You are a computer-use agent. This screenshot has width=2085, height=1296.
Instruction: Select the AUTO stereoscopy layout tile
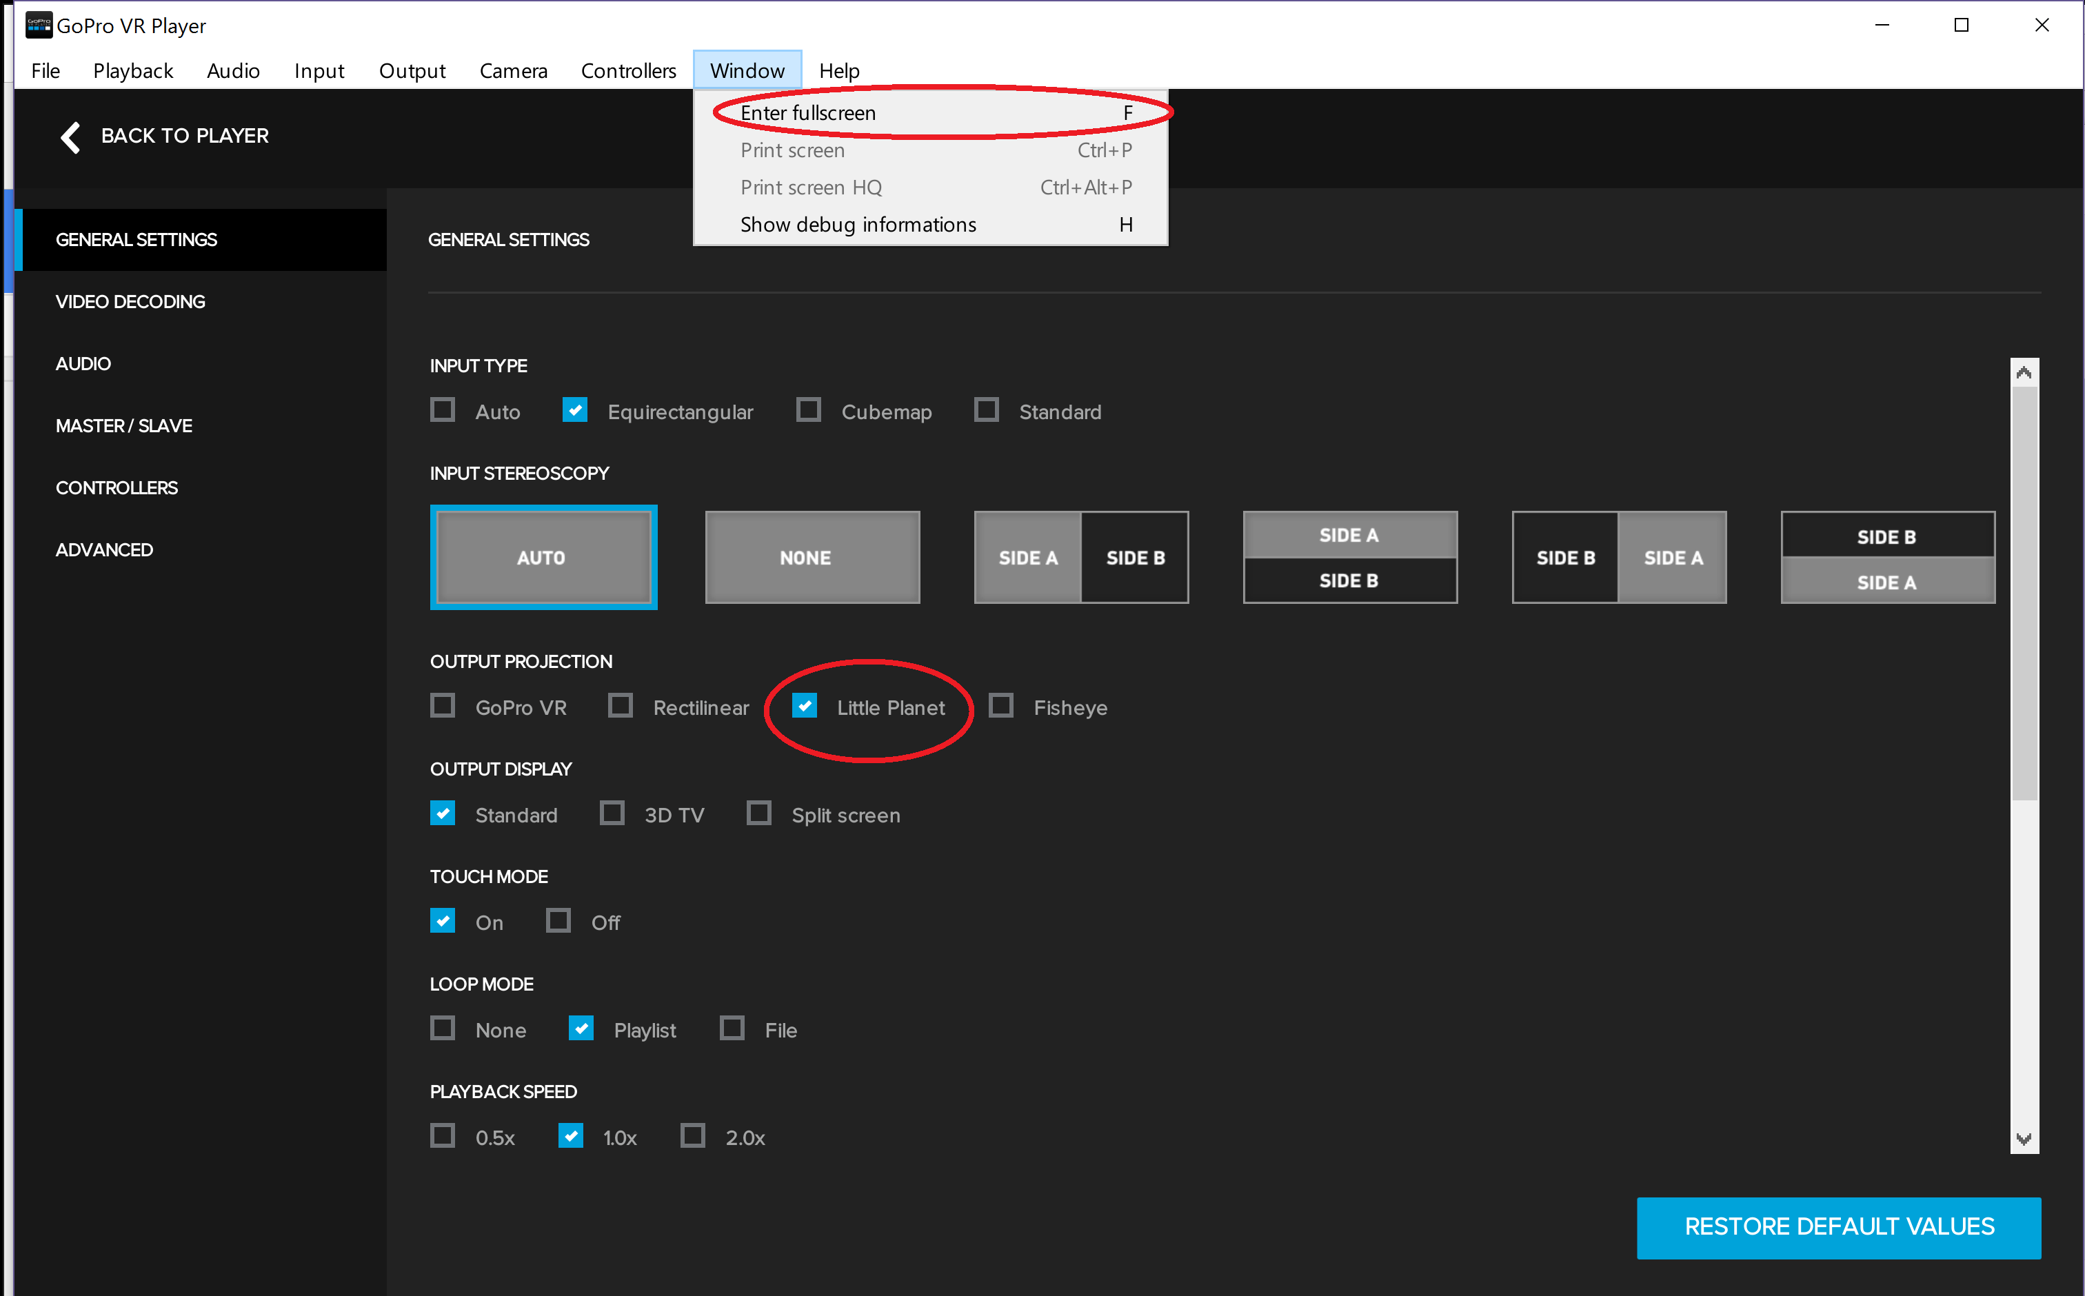click(543, 557)
